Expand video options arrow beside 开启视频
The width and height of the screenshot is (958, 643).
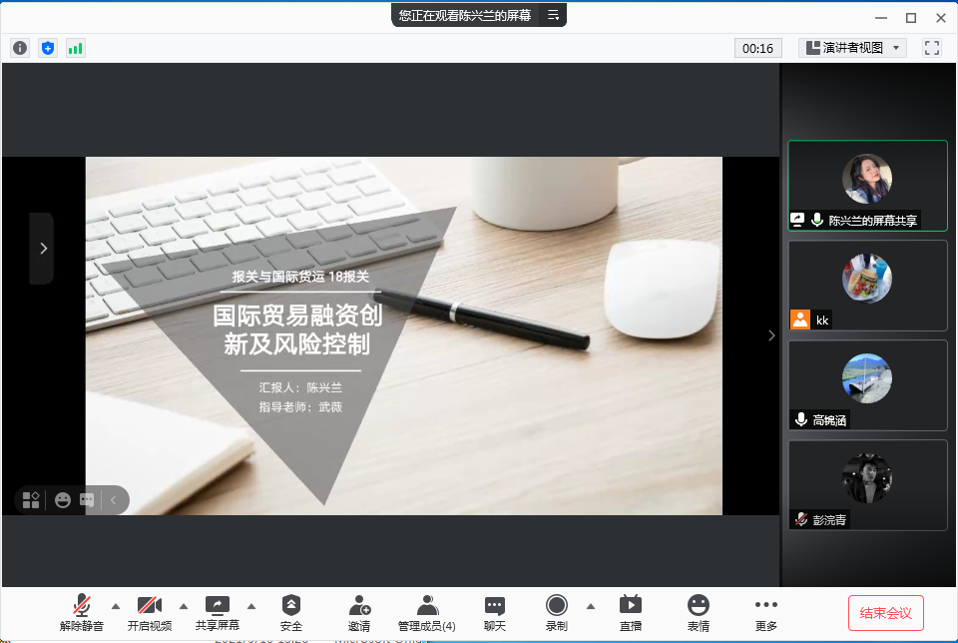pyautogui.click(x=183, y=605)
